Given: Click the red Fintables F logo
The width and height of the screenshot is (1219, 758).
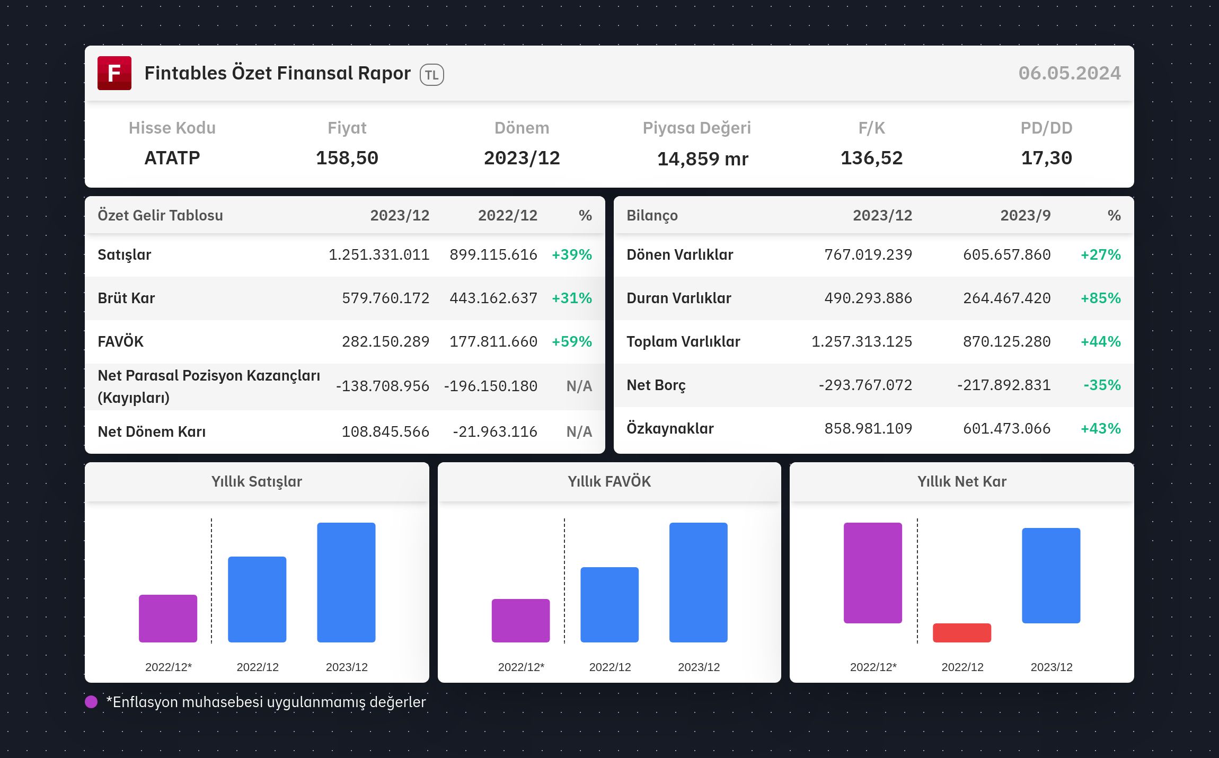Looking at the screenshot, I should (114, 73).
